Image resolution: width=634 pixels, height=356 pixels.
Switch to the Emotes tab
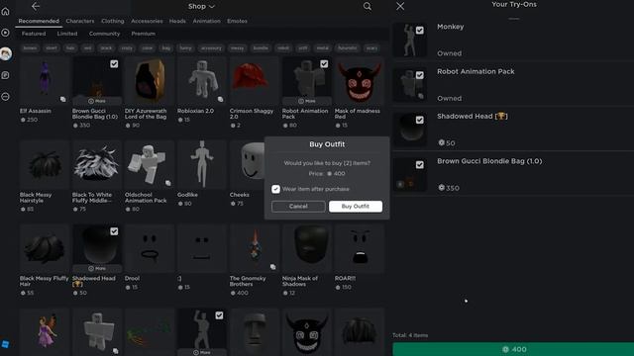point(237,21)
